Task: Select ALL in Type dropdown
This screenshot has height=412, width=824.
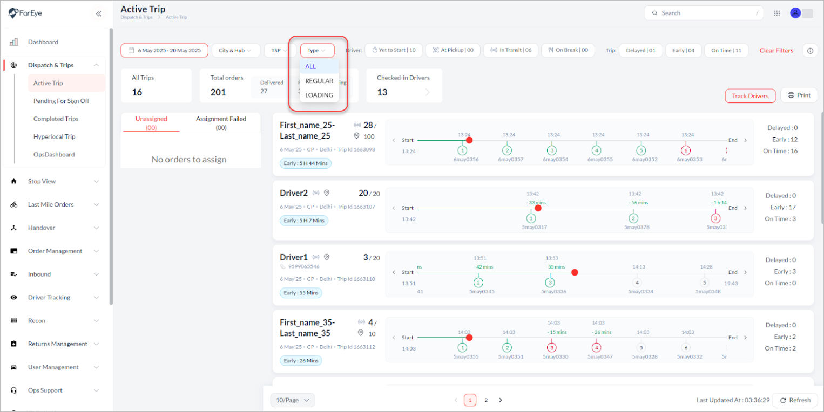Action: pos(319,66)
